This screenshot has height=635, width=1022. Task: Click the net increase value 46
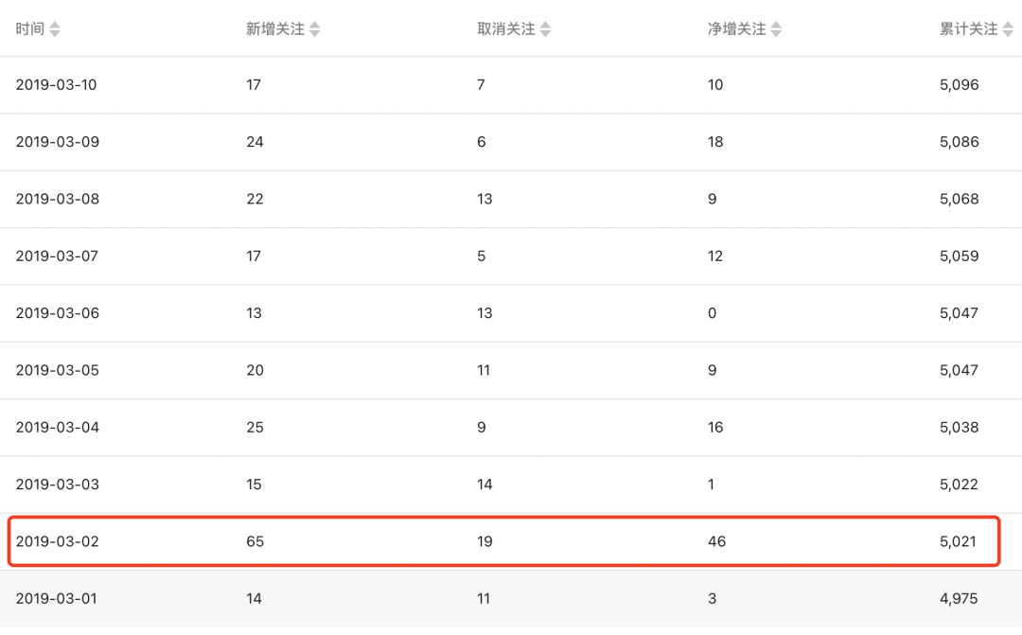716,542
